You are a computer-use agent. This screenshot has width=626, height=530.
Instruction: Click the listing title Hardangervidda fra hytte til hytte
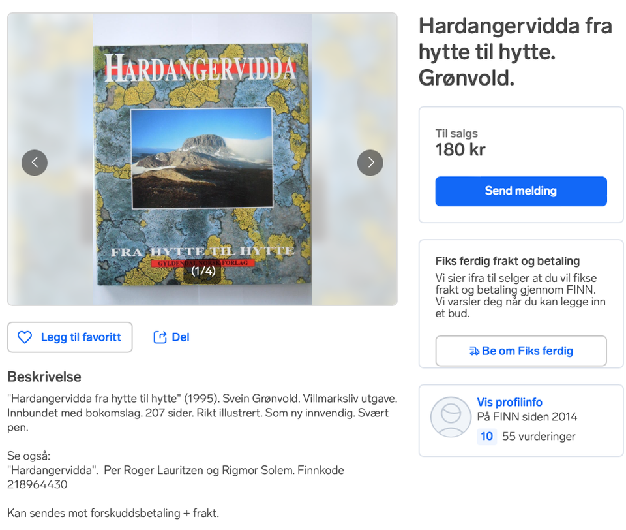coord(515,52)
